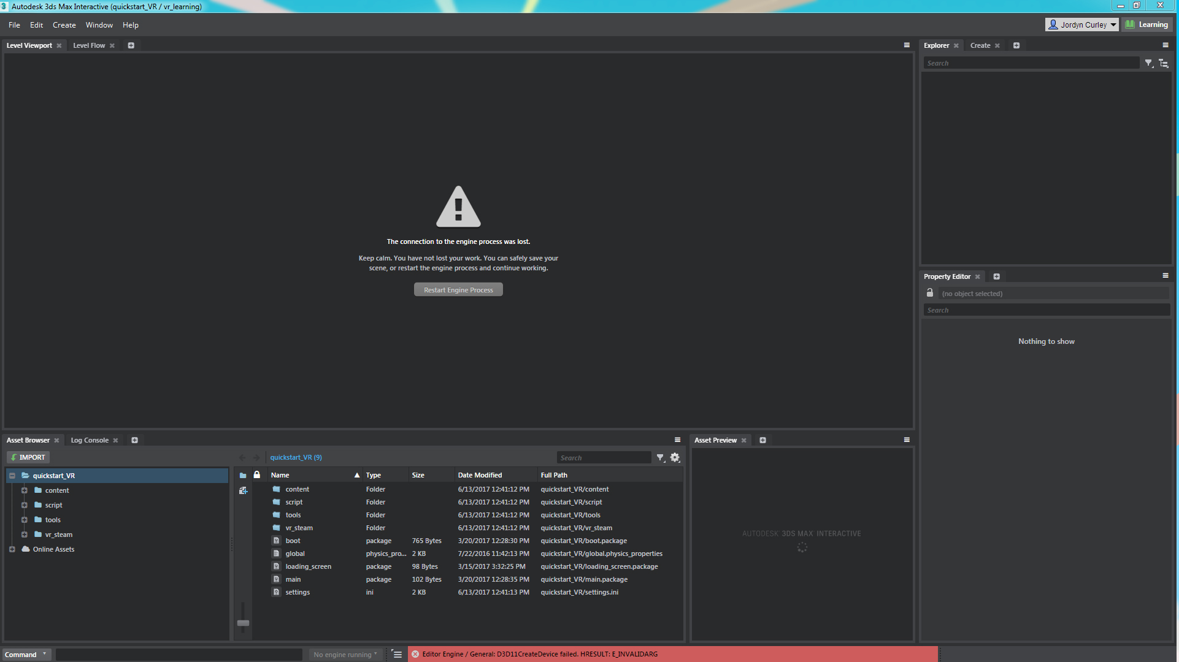Open the Level Viewport panel options menu
The width and height of the screenshot is (1179, 662).
click(907, 45)
